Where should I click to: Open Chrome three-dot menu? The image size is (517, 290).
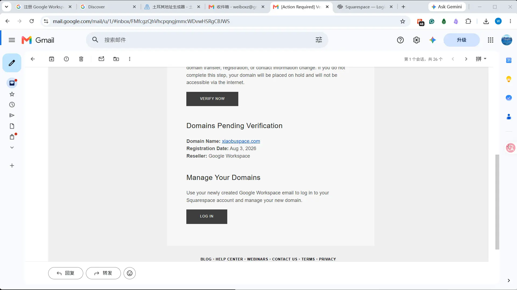[510, 21]
